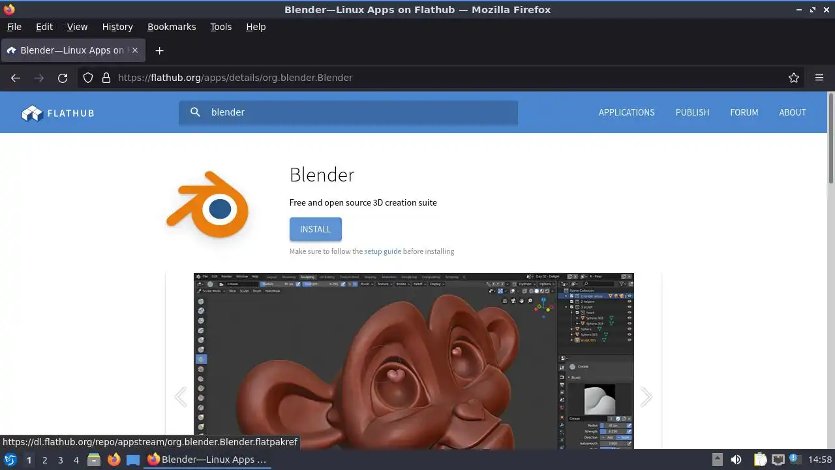Open the File menu

pyautogui.click(x=14, y=27)
